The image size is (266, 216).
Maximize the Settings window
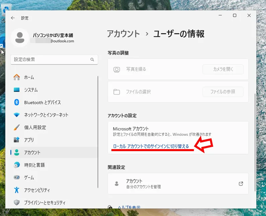pyautogui.click(x=235, y=15)
